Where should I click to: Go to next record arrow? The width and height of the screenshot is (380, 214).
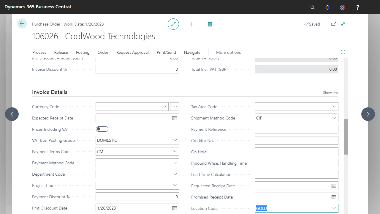(368, 114)
